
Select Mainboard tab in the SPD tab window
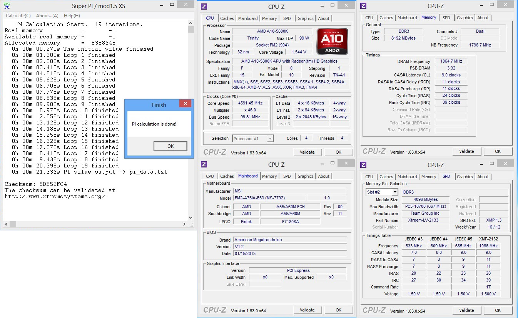click(x=407, y=177)
